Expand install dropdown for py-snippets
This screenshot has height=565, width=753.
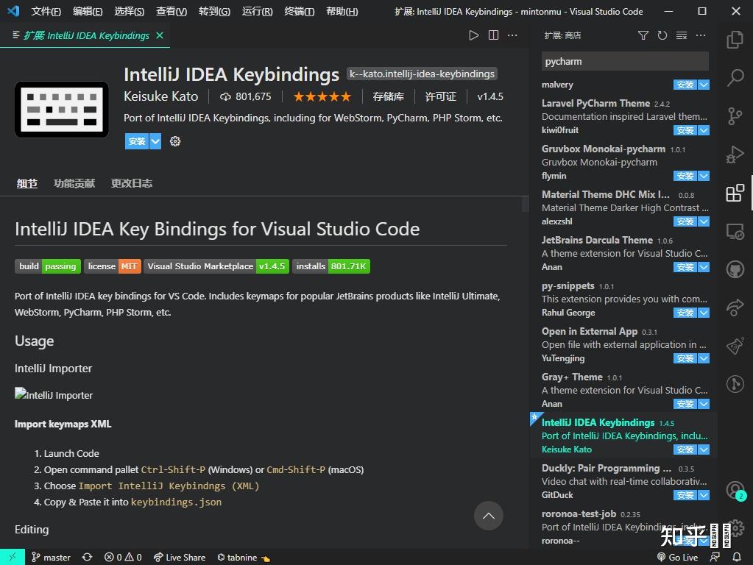tap(704, 313)
